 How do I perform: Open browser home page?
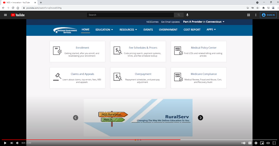click(x=18, y=8)
